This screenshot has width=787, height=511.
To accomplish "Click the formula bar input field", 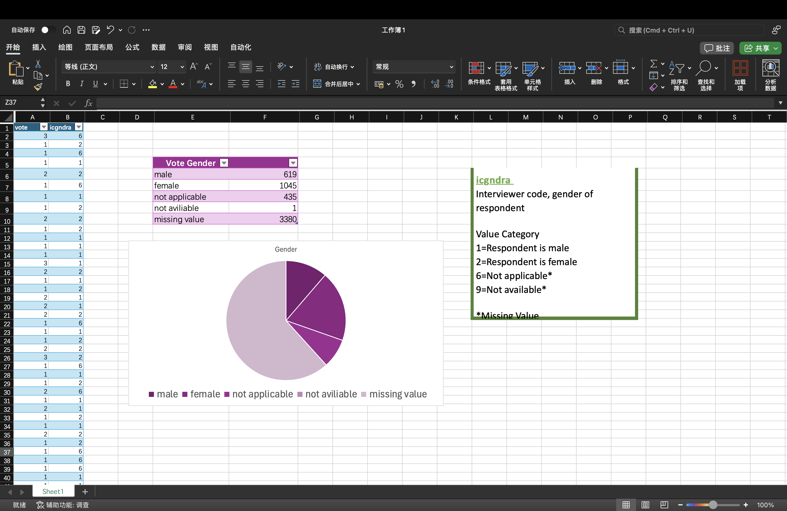I will click(430, 103).
